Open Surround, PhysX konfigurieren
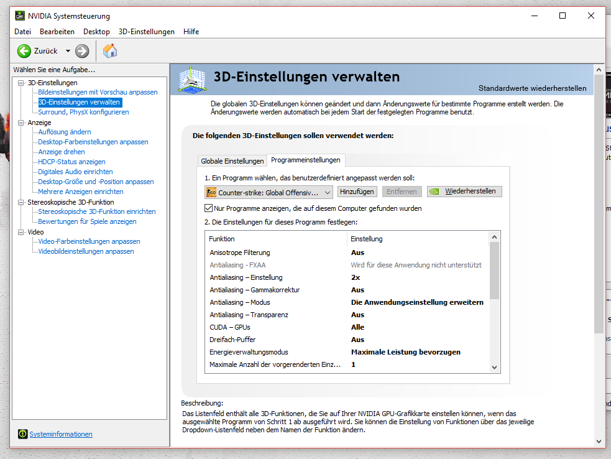611x459 pixels. point(83,112)
